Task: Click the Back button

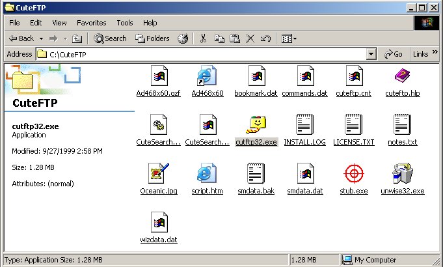Action: click(x=21, y=38)
